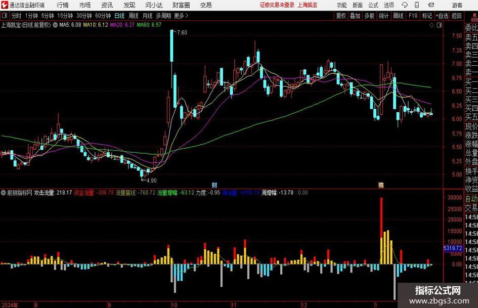Open the 交易 menu
Viewport: 478px width, 308px height.
click(x=206, y=5)
